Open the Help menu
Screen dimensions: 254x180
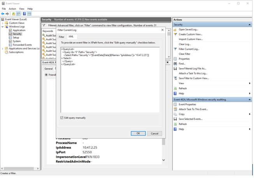pyautogui.click(x=30, y=9)
